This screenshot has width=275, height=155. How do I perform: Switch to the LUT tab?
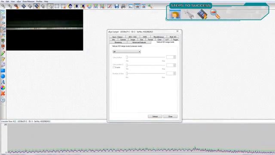click(167, 40)
